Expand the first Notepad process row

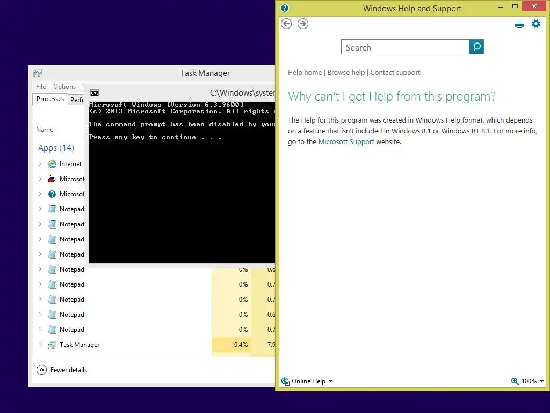(x=40, y=209)
